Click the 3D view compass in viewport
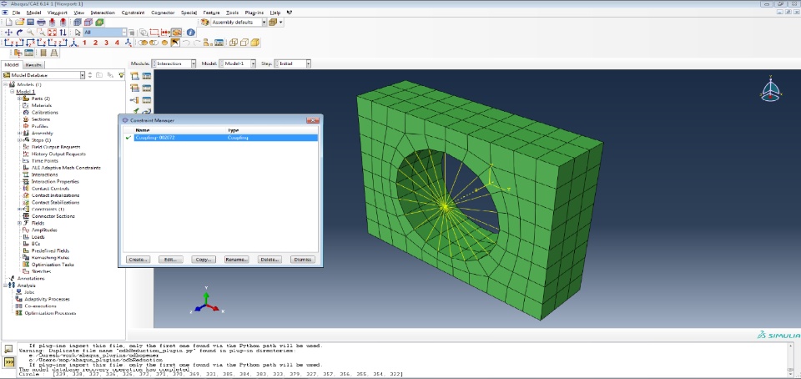Image resolution: width=801 pixels, height=379 pixels. (770, 88)
